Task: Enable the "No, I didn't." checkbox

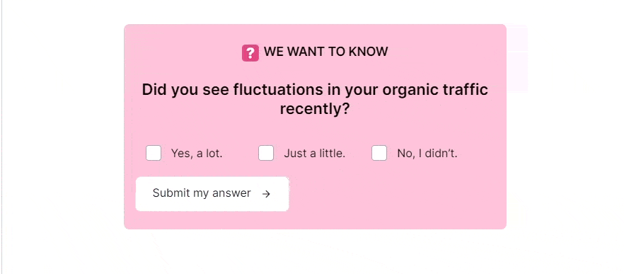Action: 379,153
